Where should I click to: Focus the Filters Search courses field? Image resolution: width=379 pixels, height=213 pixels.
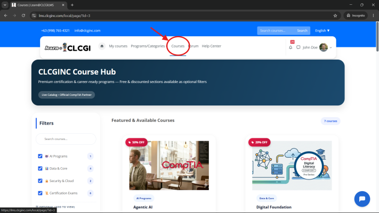[66, 139]
